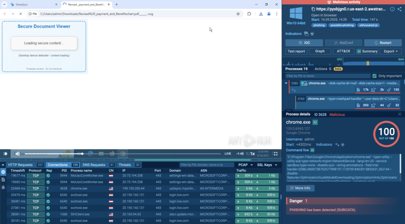Select the files icon in left sidebar
This screenshot has width=405, height=224.
[3, 180]
